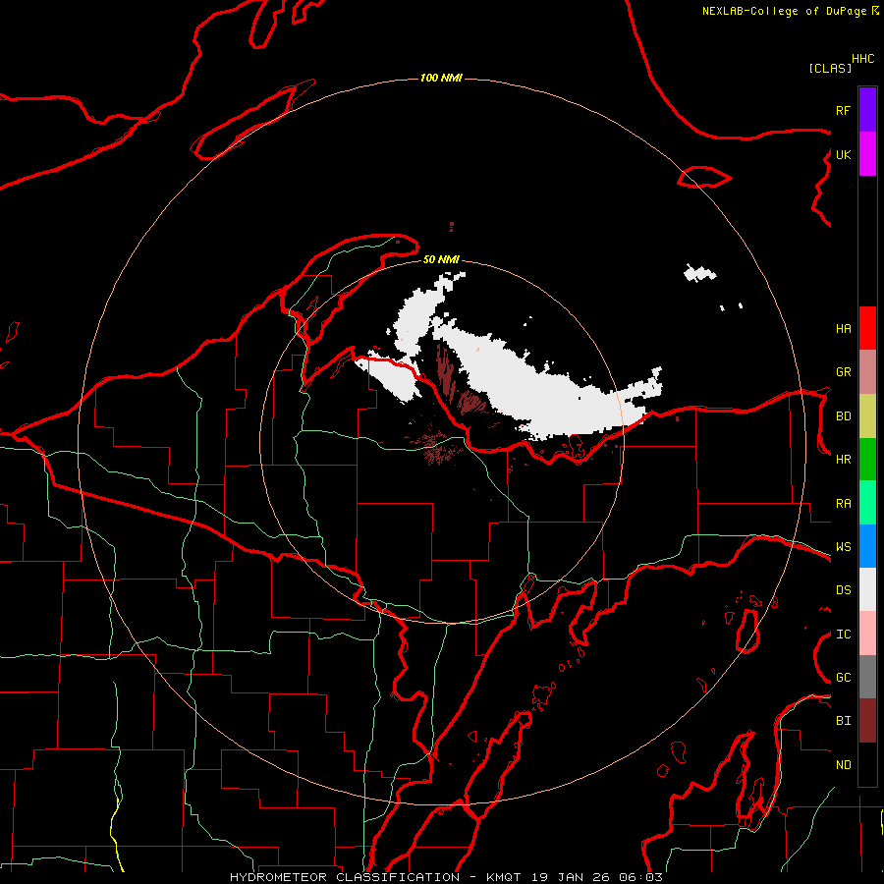This screenshot has width=884, height=884.
Task: Click the BD yellow legend swatch
Action: click(x=867, y=416)
